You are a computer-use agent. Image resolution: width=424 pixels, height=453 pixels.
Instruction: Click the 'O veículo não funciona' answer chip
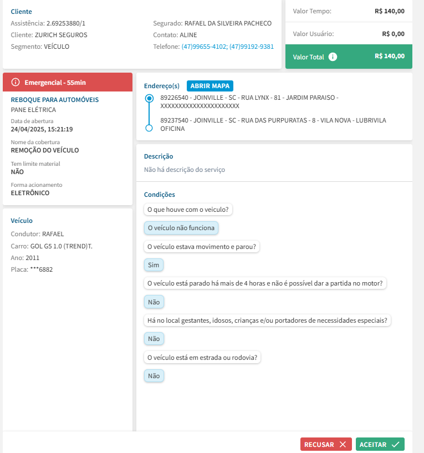181,228
